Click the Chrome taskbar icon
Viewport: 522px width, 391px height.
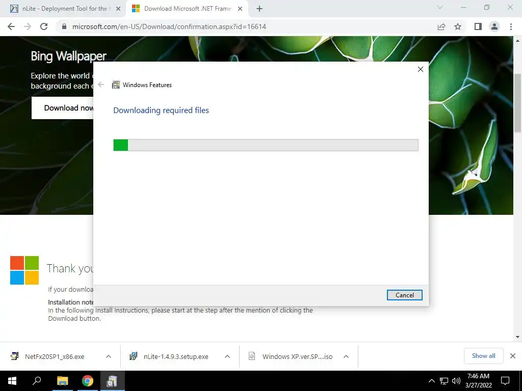(88, 381)
